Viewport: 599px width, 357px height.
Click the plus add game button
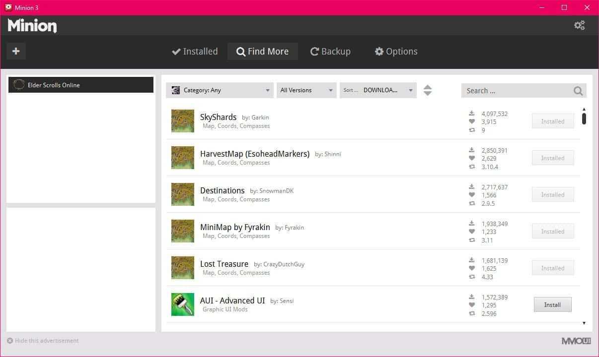(x=16, y=51)
